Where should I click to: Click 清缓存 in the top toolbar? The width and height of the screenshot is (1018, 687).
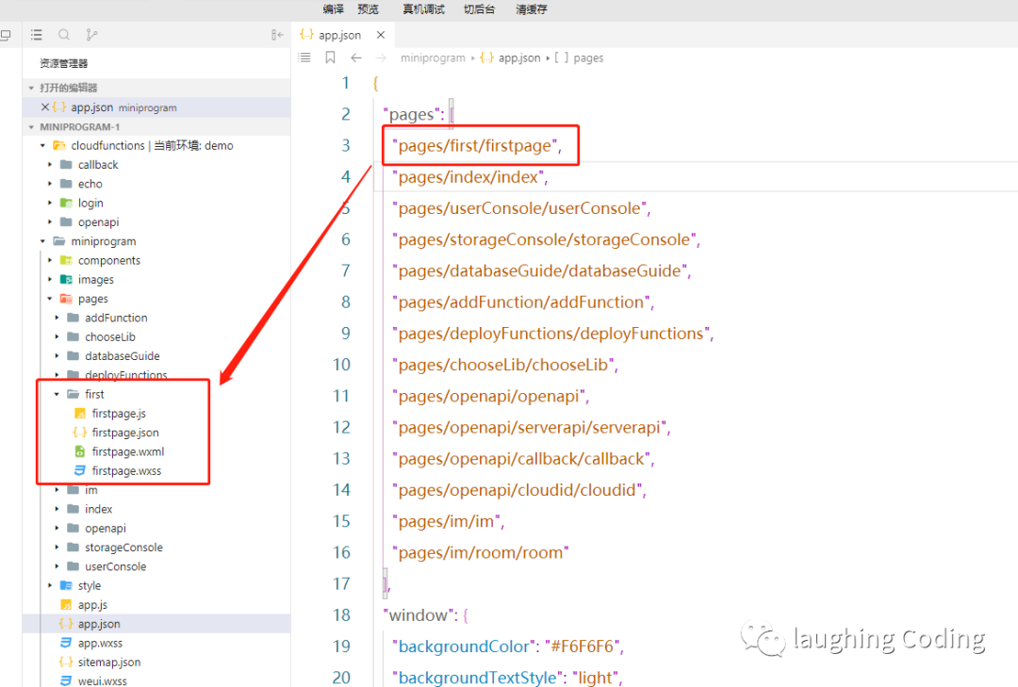point(532,9)
